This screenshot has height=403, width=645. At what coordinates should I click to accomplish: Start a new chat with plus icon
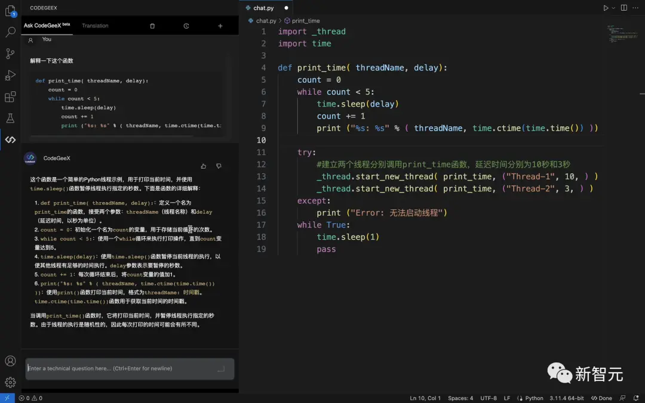[x=220, y=26]
